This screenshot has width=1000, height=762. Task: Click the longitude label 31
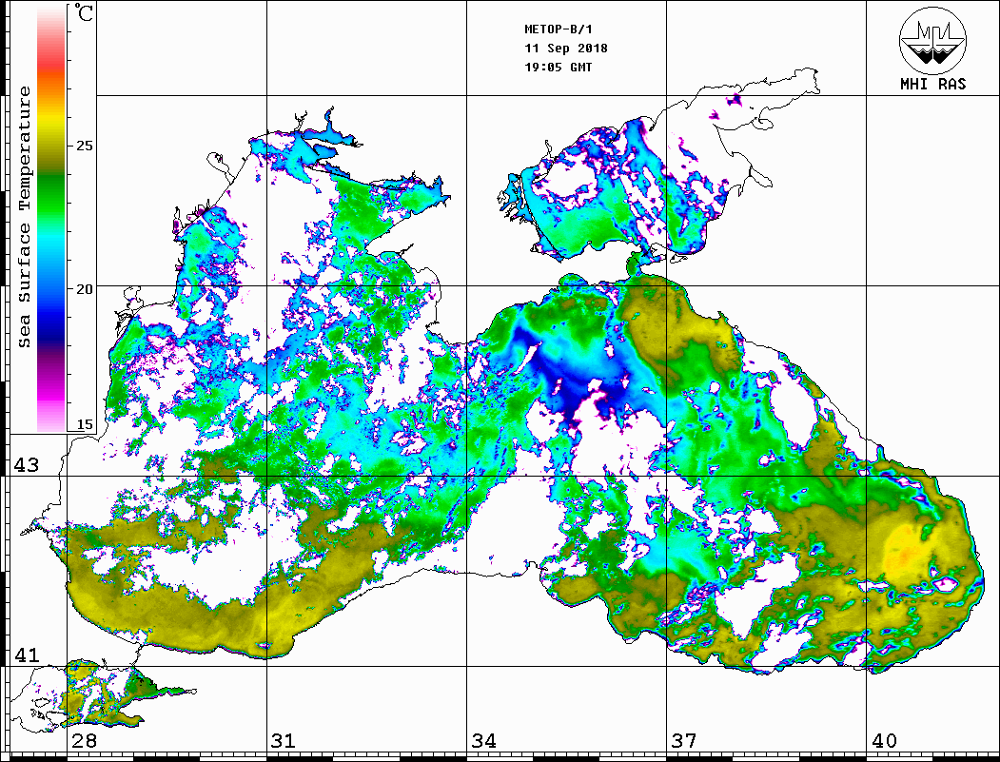(x=284, y=741)
